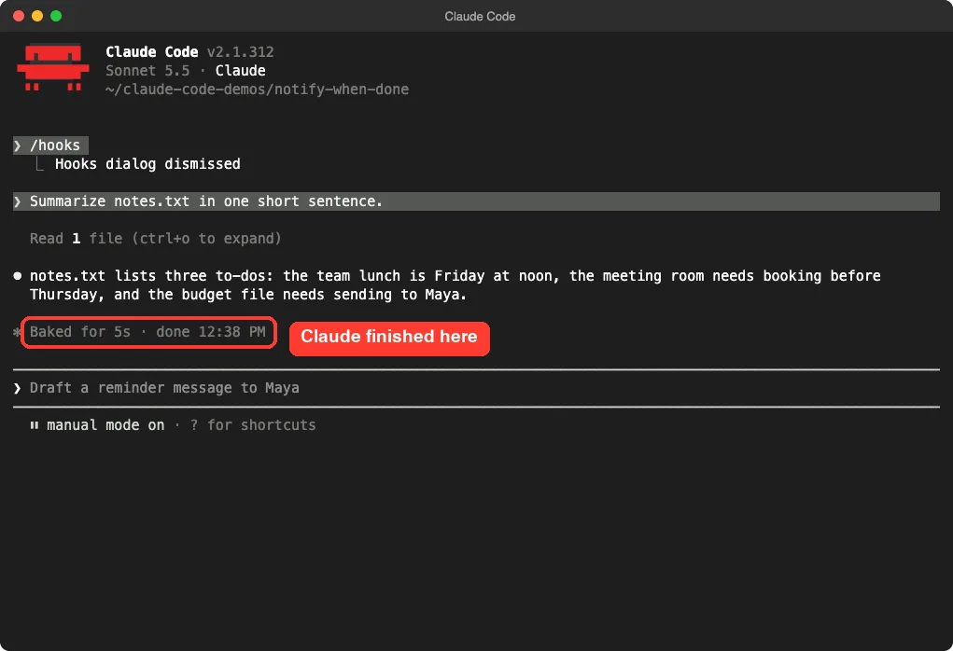Click the version label 'v2.1.312'
The width and height of the screenshot is (953, 651).
pyautogui.click(x=240, y=51)
